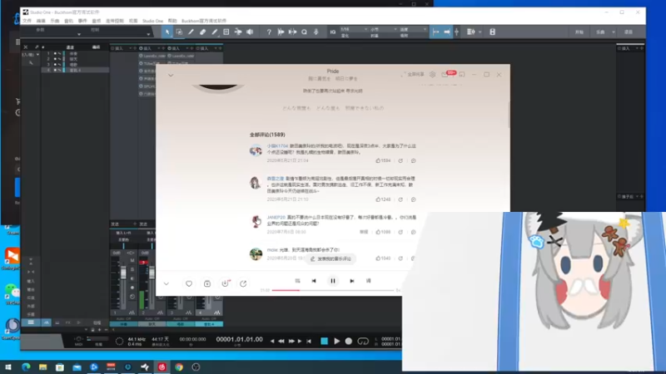
Task: Open commenter JANEP20's profile link
Action: pos(276,217)
